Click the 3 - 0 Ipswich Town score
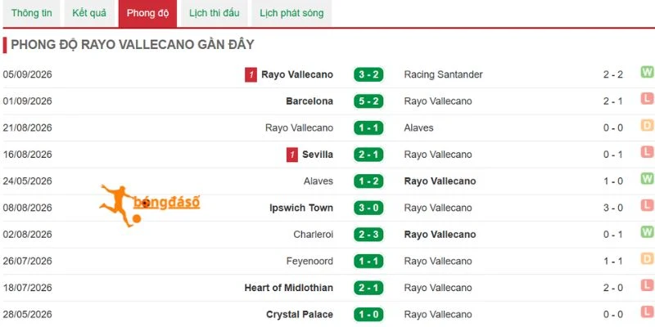 click(368, 208)
